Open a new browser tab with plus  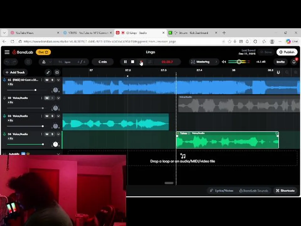224,33
